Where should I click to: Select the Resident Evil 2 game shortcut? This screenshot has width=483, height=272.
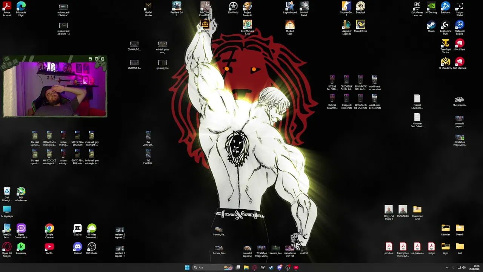177,9
